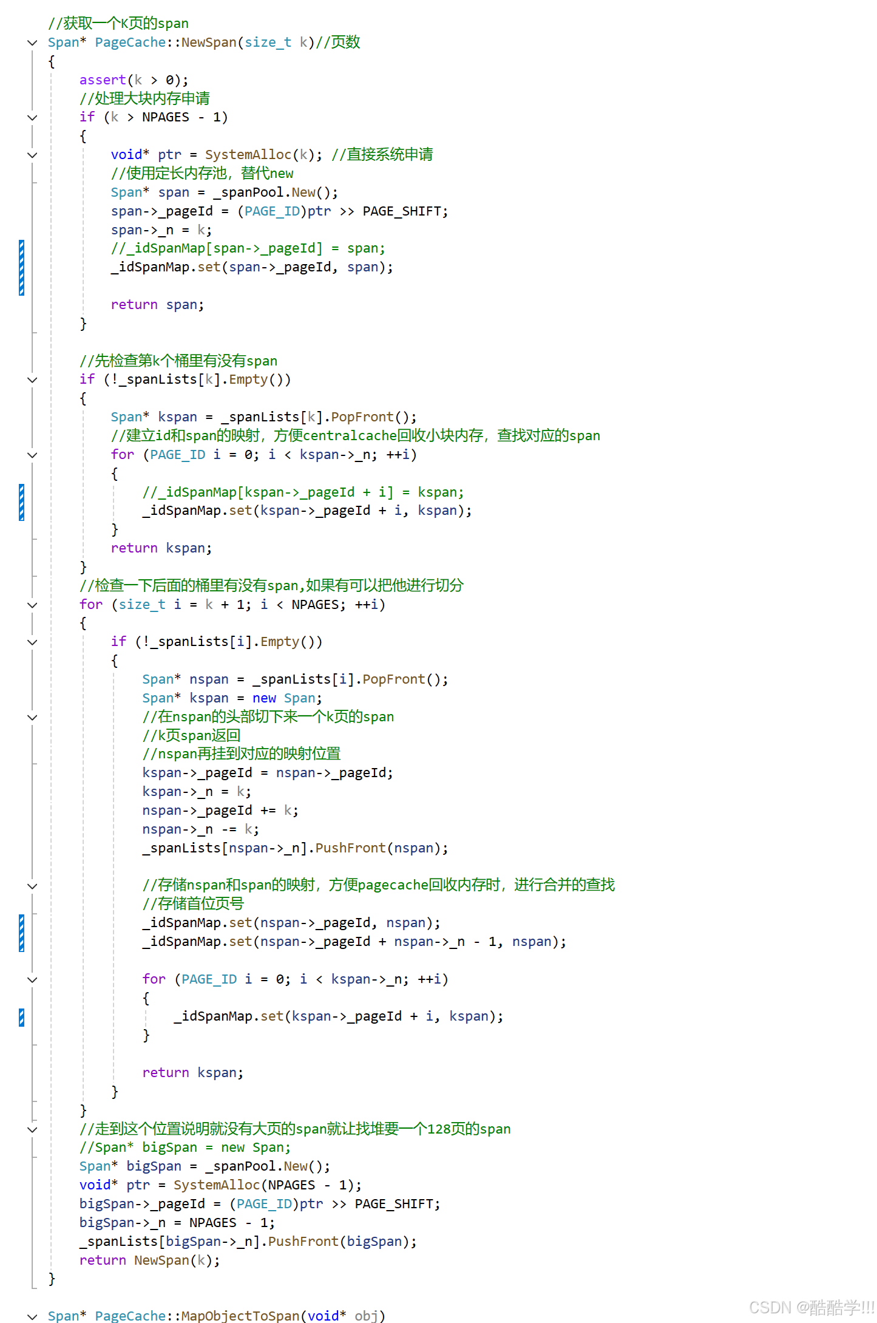Click 'return span;' statement
Screen dimensions: 877x1323
158,305
